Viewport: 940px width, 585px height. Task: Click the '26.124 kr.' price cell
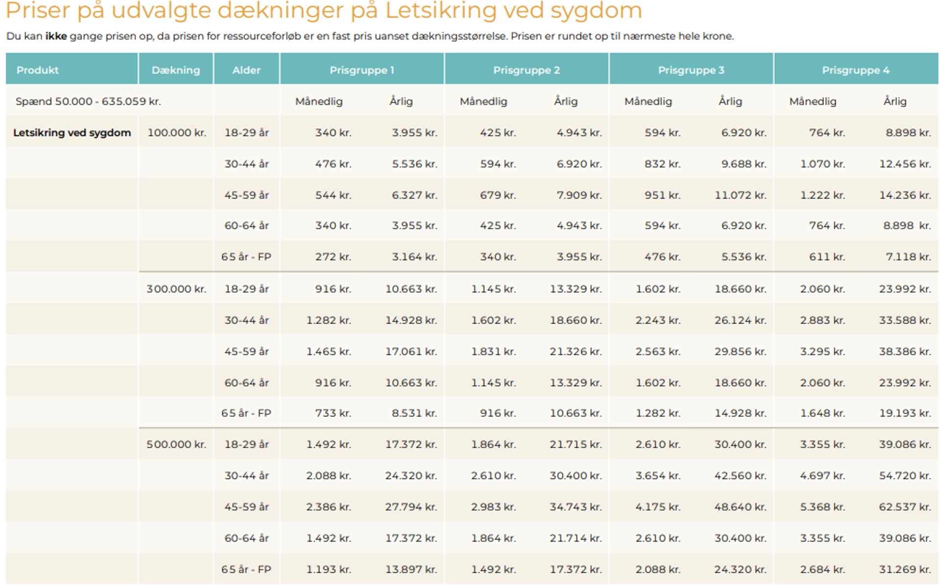click(740, 320)
